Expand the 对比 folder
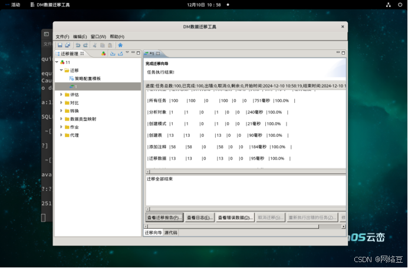The height and width of the screenshot is (268, 408). [x=61, y=102]
